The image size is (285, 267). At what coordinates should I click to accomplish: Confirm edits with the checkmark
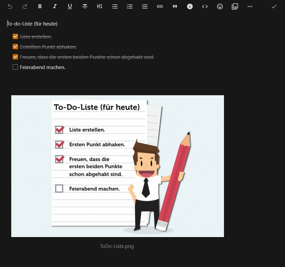[274, 6]
